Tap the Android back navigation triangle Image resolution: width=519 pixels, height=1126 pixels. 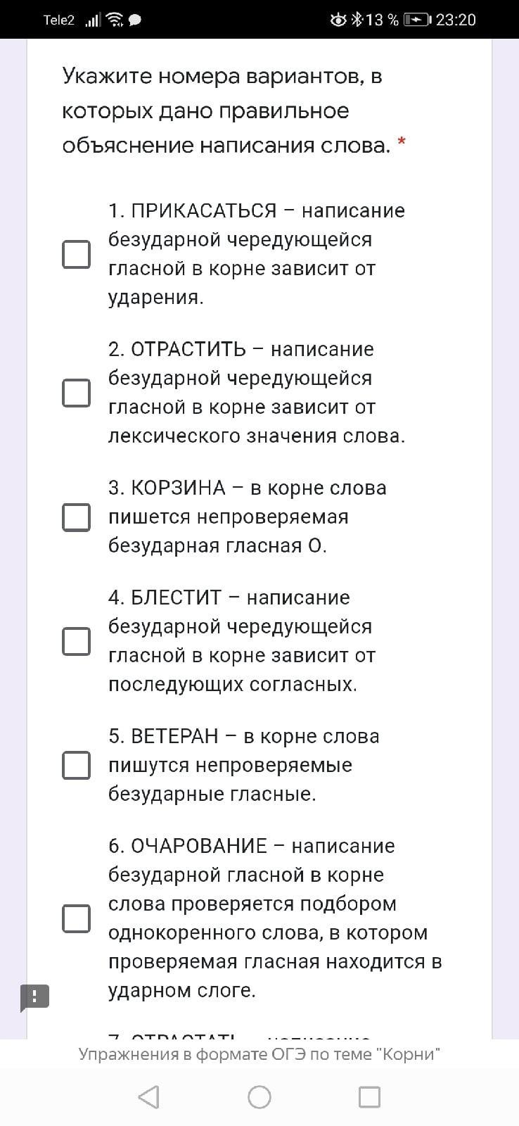click(148, 1096)
